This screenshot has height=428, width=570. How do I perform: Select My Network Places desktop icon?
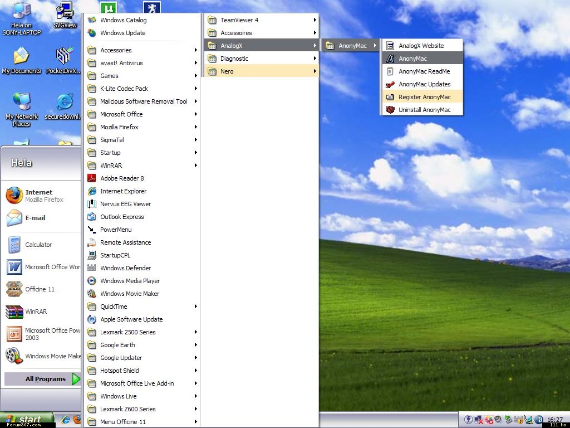[22, 110]
